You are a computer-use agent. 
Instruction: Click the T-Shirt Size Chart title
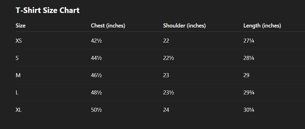click(48, 10)
